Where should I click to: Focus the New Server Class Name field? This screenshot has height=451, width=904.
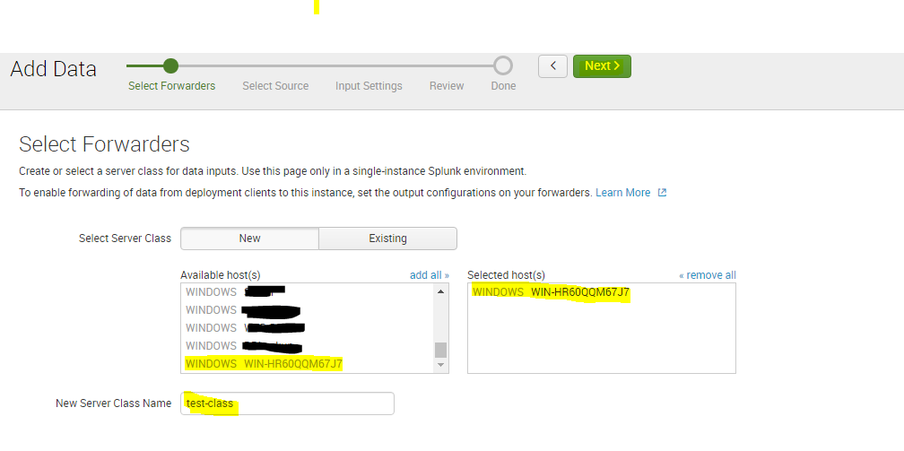coord(287,403)
